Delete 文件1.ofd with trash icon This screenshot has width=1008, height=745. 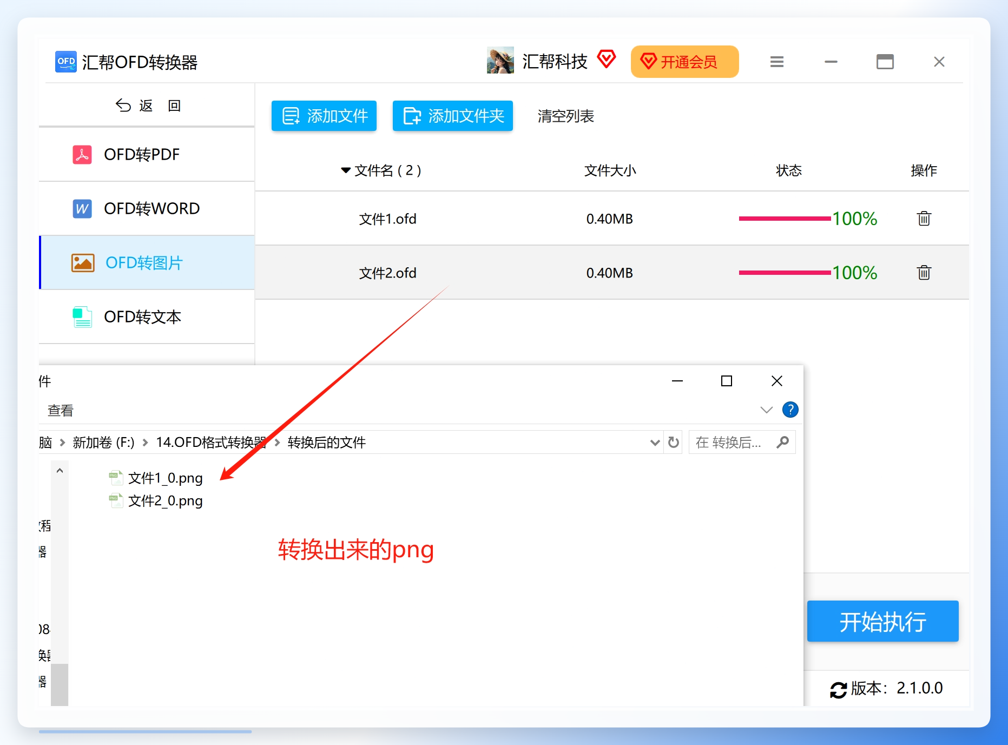click(x=924, y=219)
